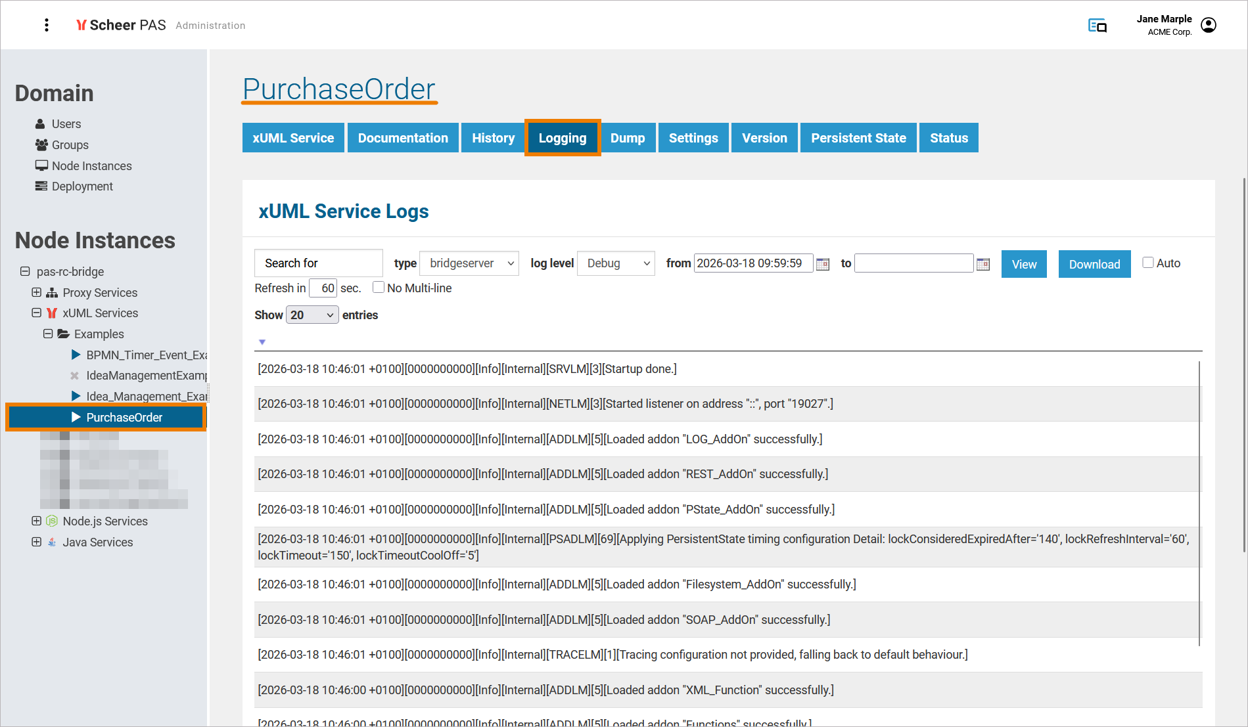Expand the Proxy Services tree node
This screenshot has height=727, width=1248.
[37, 292]
